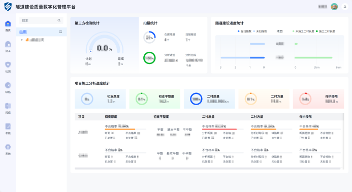This screenshot has width=352, height=192.
Task: Click the green analysis ring in 扫描统计
Action: click(x=149, y=58)
